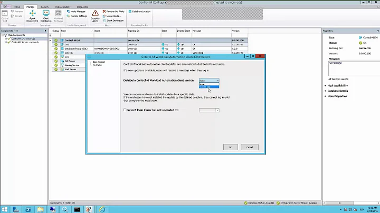Select Control-M Server: cwcm-cds in tree
Screen dimensions: 380x213
(x=25, y=42)
